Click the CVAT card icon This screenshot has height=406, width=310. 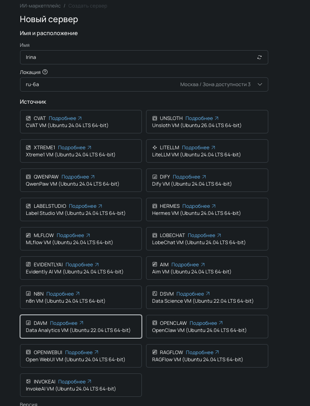[x=28, y=118]
